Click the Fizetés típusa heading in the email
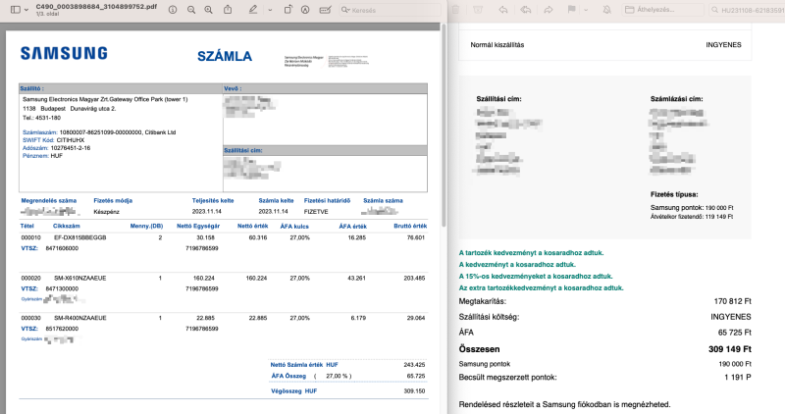This screenshot has height=414, width=785. (x=674, y=194)
